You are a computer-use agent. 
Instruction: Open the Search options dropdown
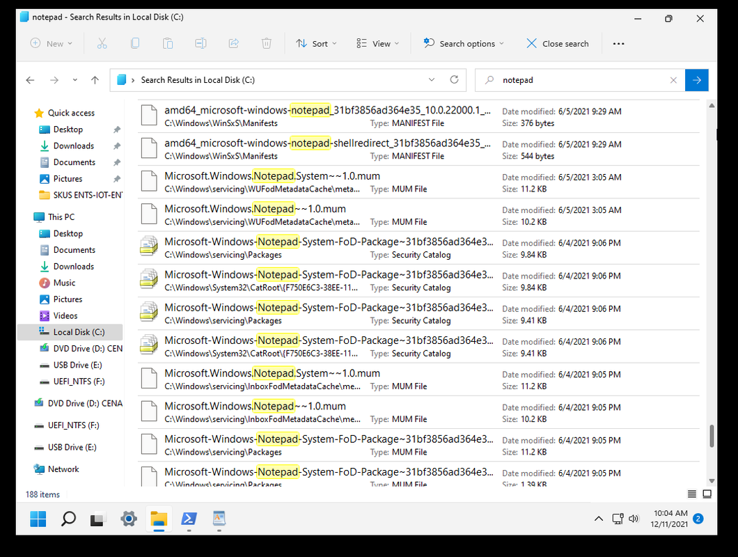464,43
